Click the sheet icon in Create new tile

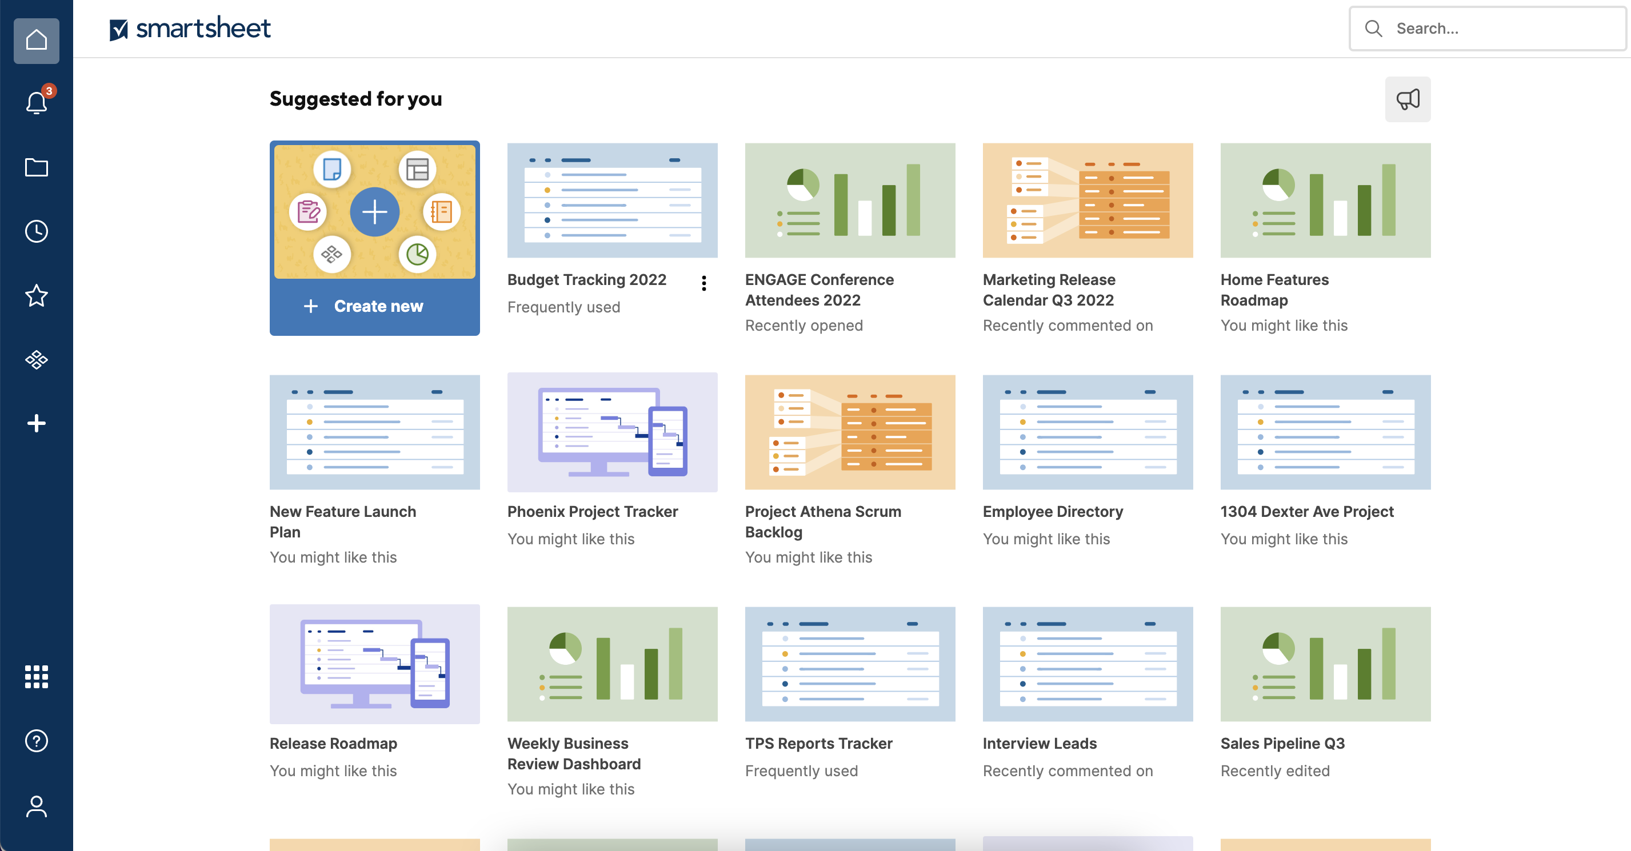pos(332,169)
